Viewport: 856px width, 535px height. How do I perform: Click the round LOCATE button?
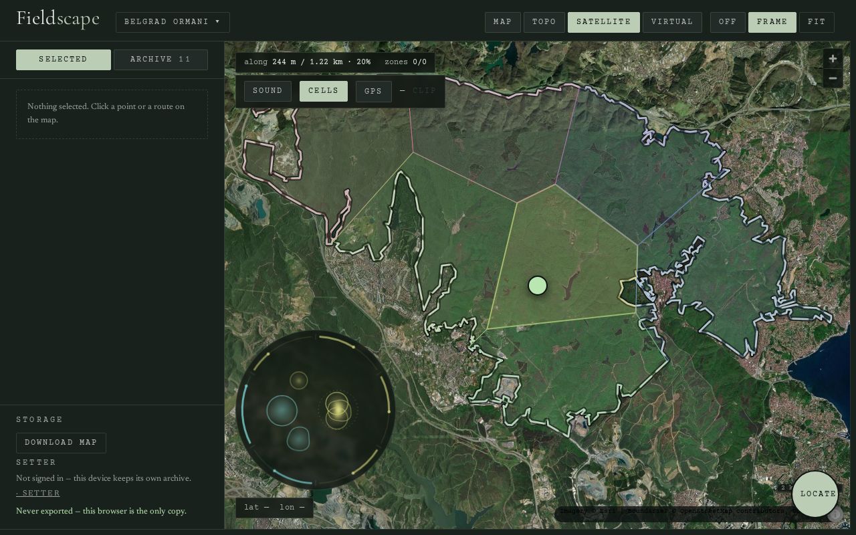(815, 494)
